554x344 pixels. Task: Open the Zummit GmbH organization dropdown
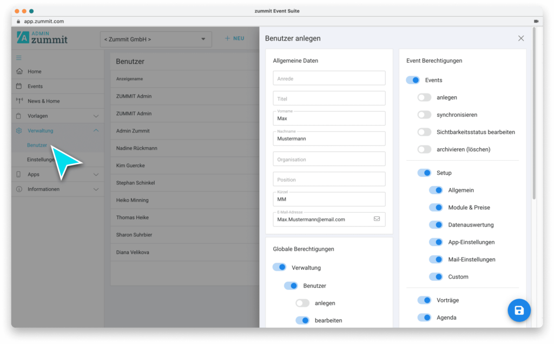pos(156,39)
